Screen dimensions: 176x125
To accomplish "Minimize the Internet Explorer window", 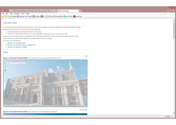I will 166,8.
